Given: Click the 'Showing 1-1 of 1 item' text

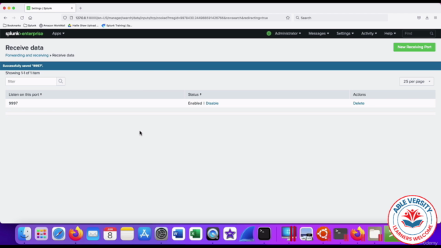Looking at the screenshot, I should [23, 73].
